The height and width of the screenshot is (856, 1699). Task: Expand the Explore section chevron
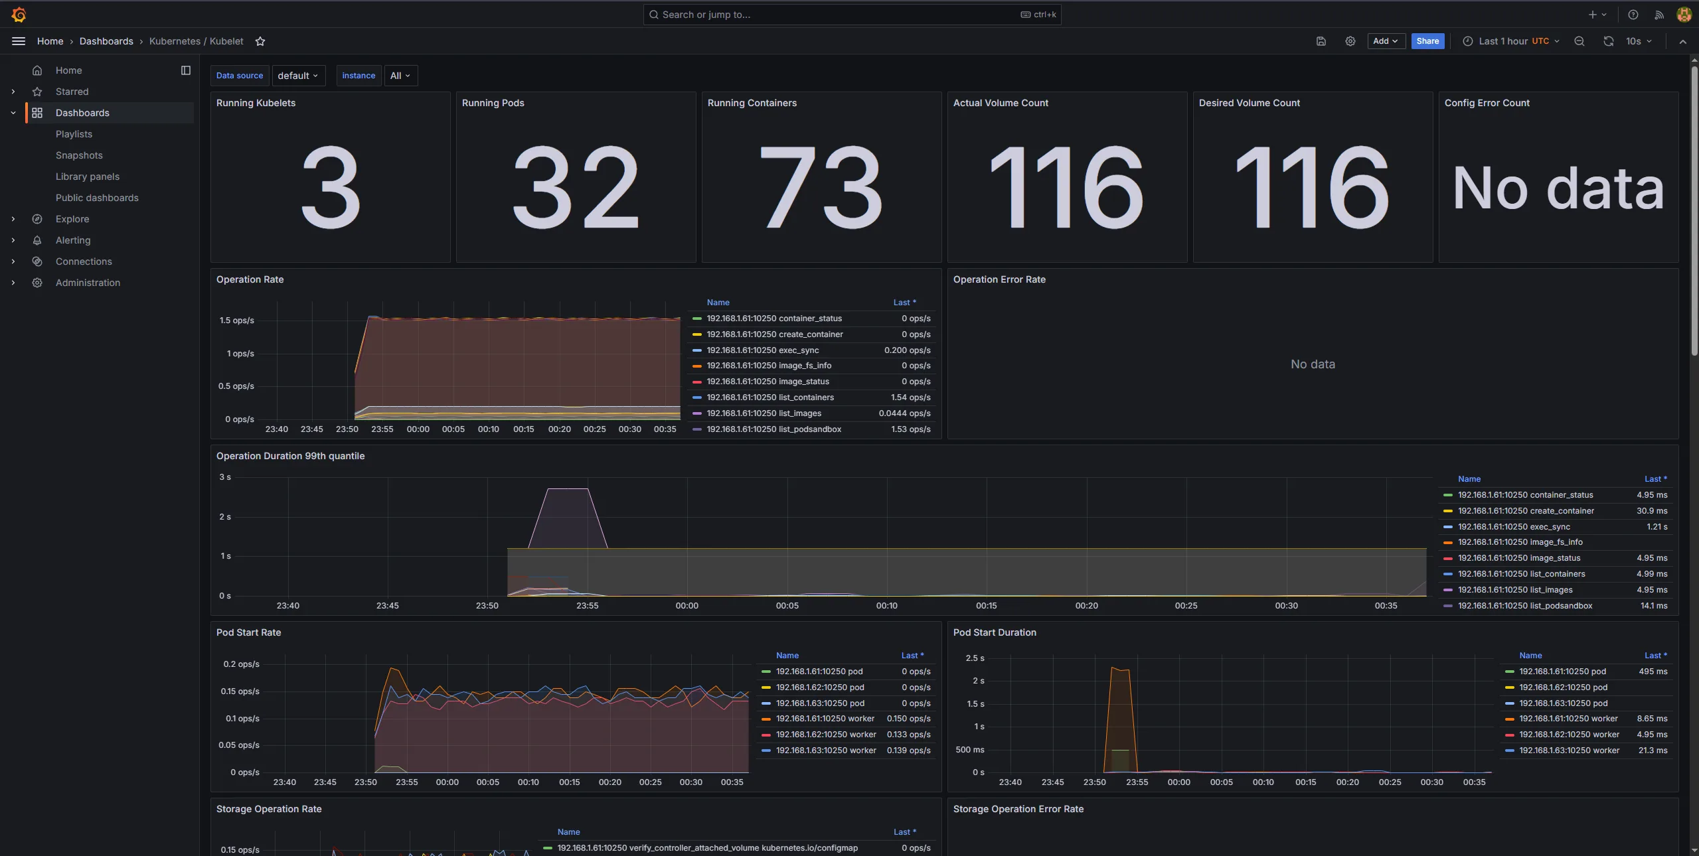pos(13,219)
